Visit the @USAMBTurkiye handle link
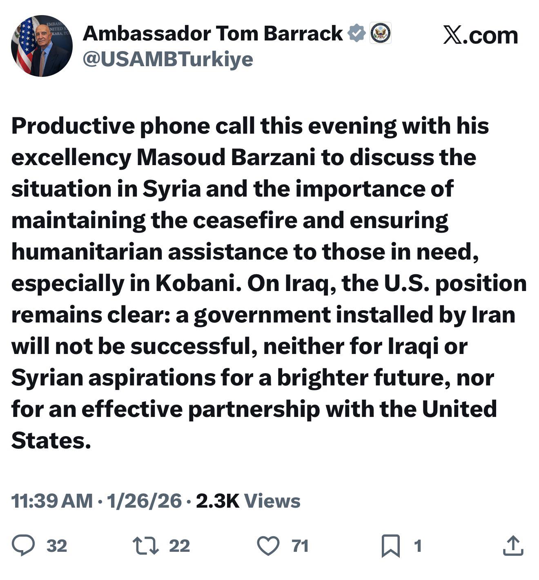The height and width of the screenshot is (580, 539). pyautogui.click(x=168, y=59)
